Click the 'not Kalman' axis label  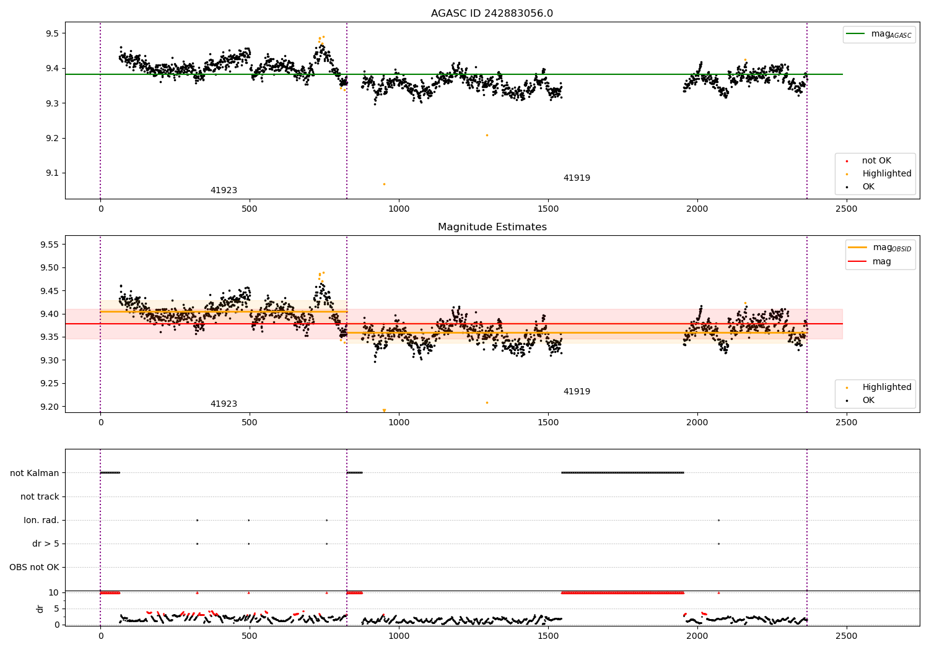tap(35, 473)
